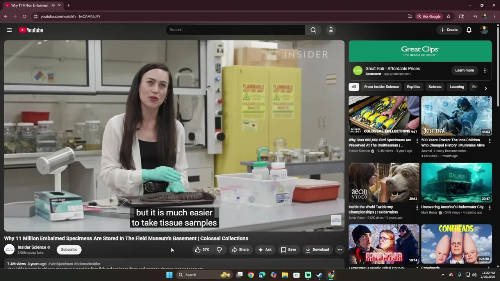Select the Learning chip
Image resolution: width=500 pixels, height=281 pixels.
point(457,87)
